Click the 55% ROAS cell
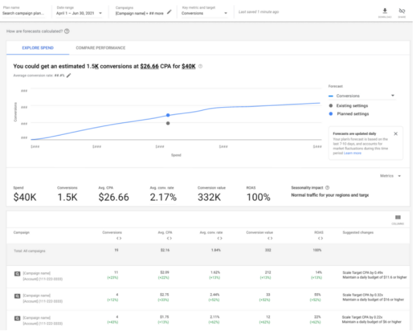This screenshot has height=334, width=417. [x=317, y=295]
